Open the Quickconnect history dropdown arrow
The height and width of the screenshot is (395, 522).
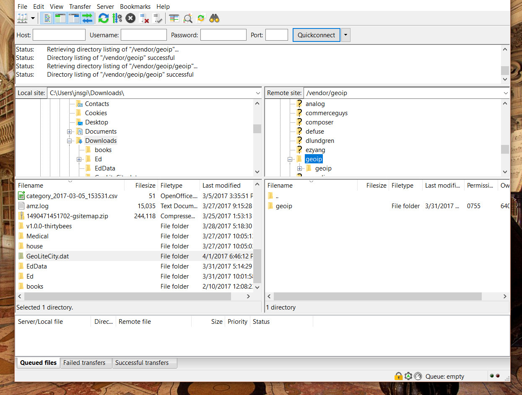(x=345, y=35)
